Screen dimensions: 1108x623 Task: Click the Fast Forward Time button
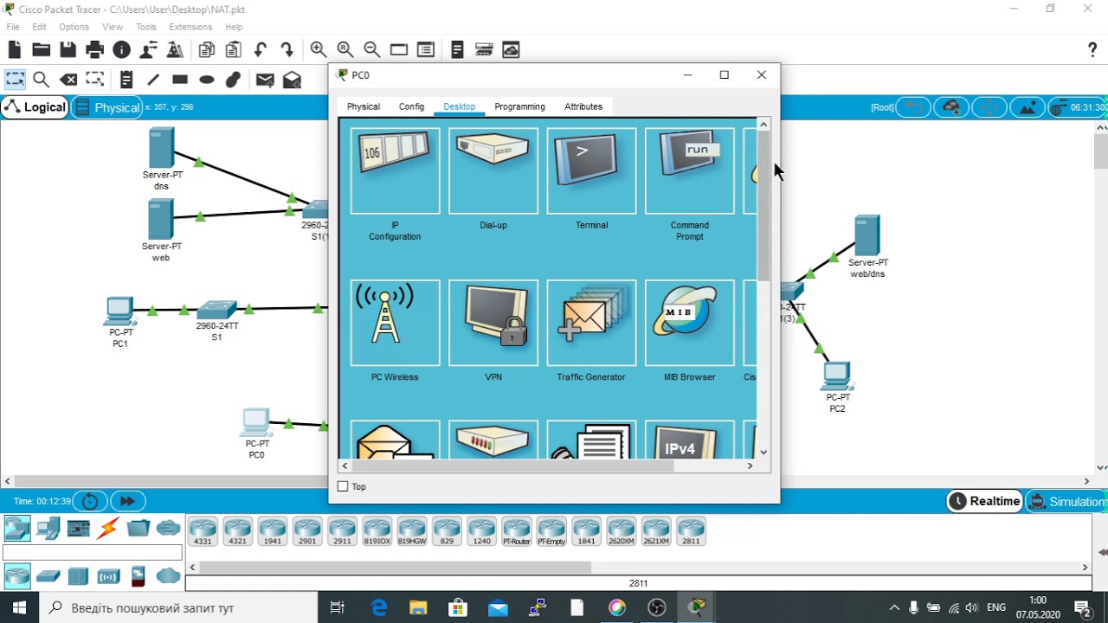(x=127, y=501)
